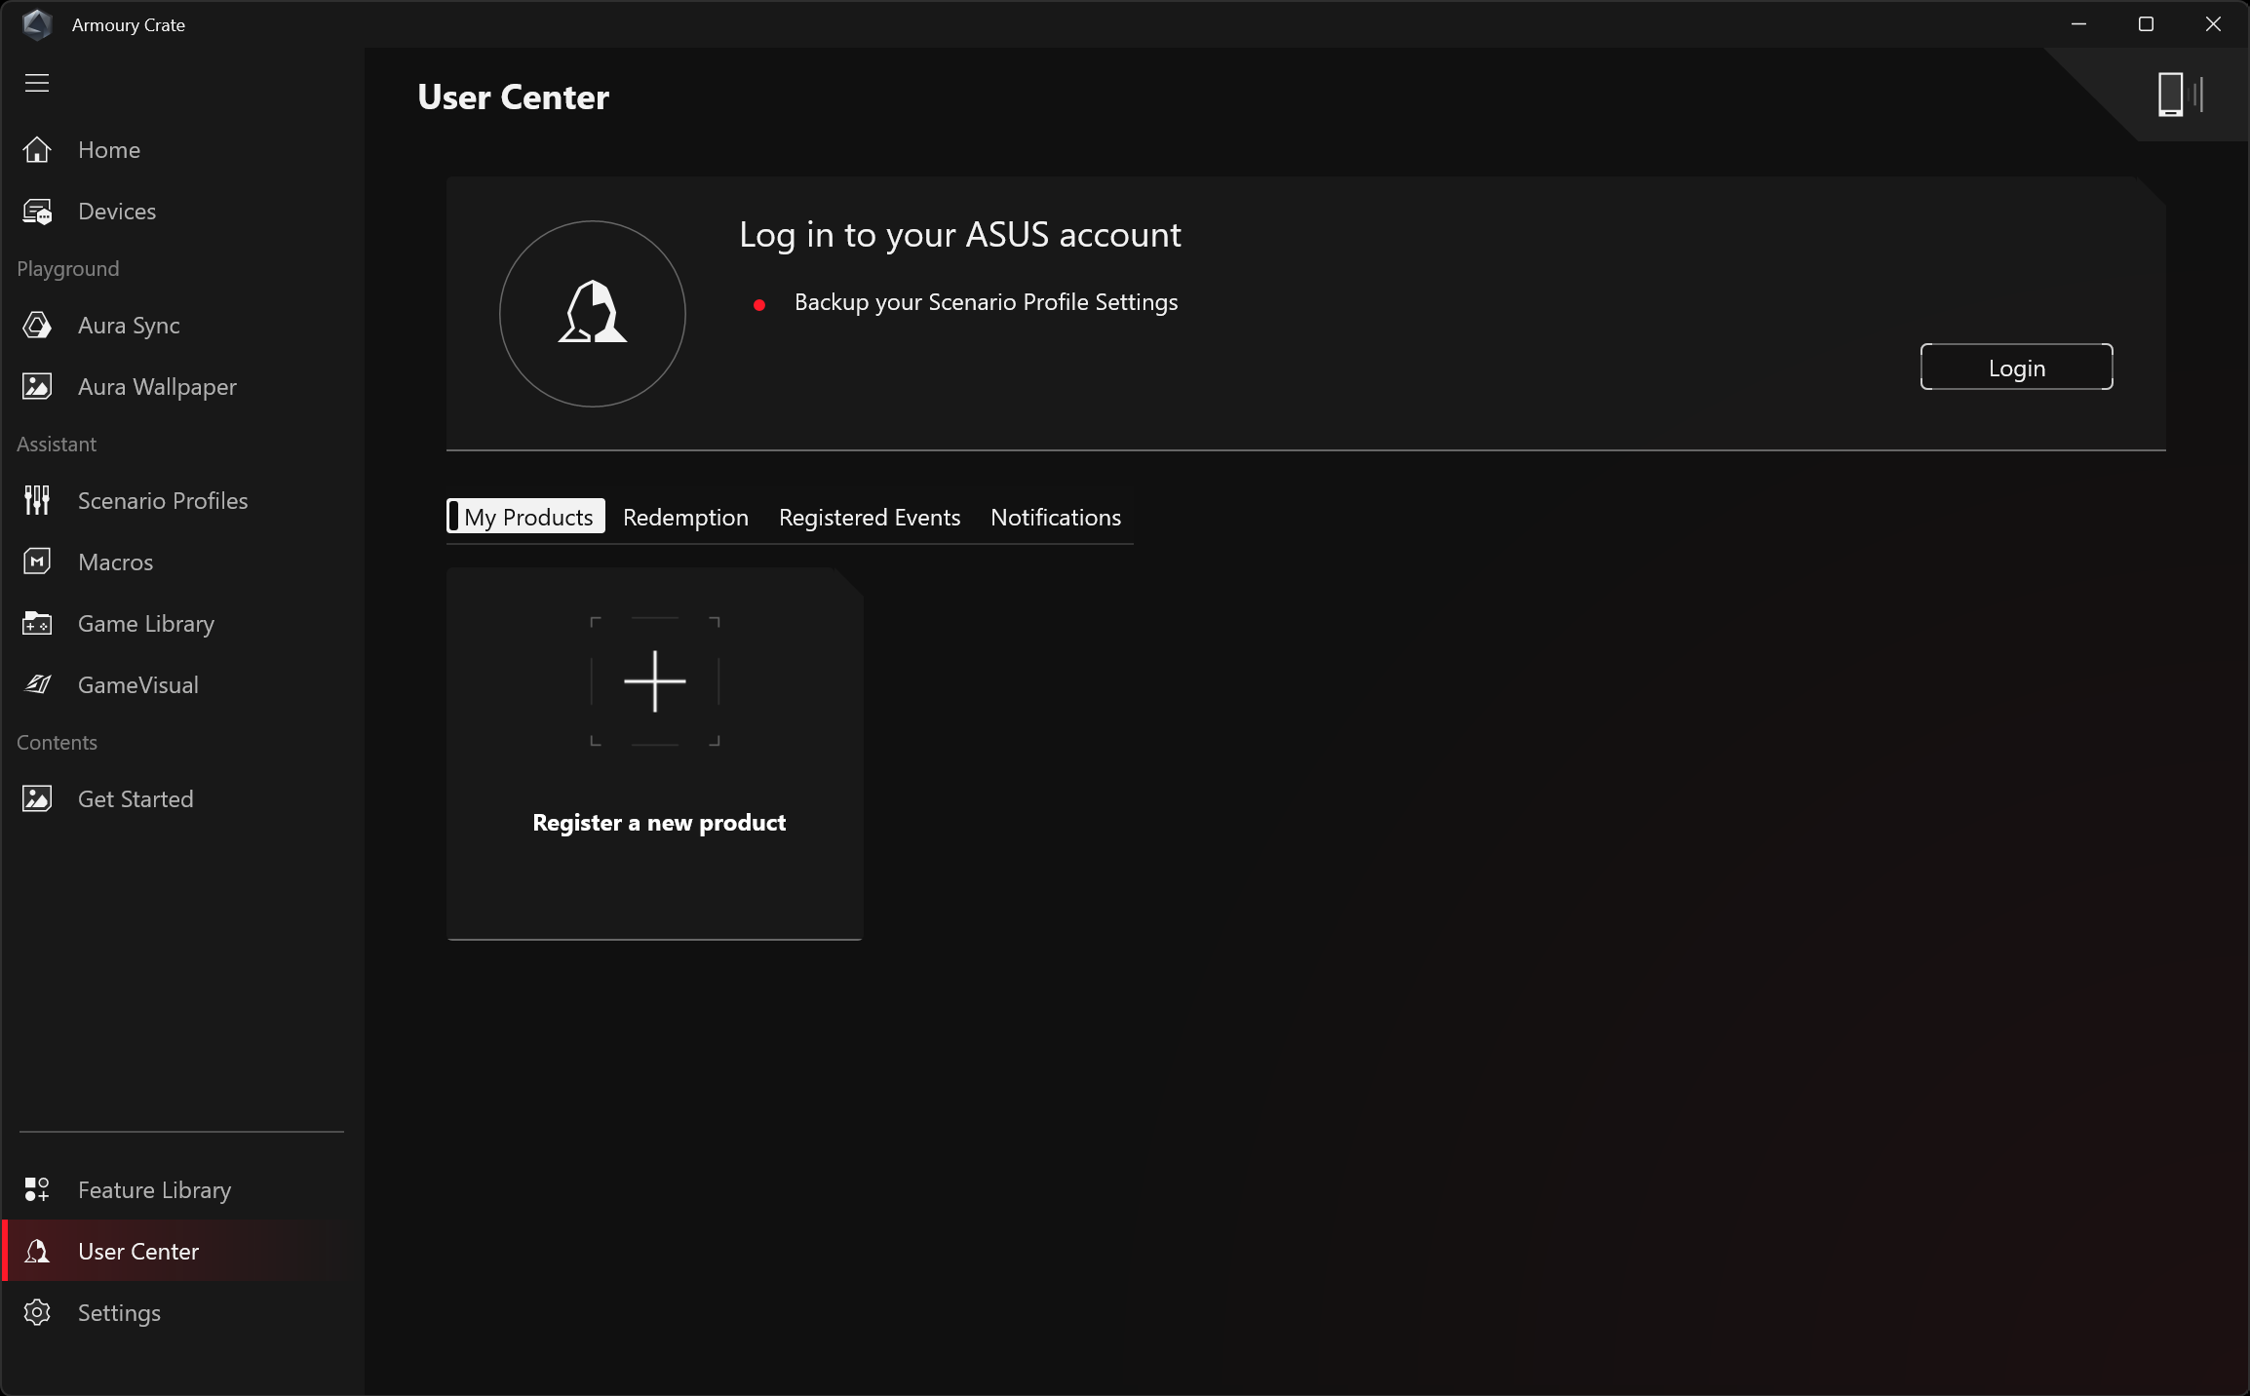Collapse the hamburger sidebar menu
This screenshot has height=1396, width=2250.
[x=37, y=83]
